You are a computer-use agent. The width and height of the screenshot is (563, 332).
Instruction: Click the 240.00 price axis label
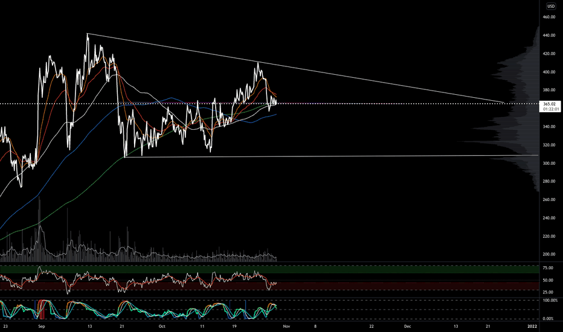(x=549, y=218)
